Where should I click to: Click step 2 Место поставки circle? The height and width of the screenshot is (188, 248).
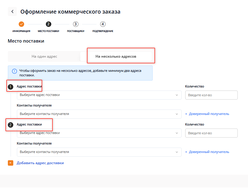coord(48,24)
